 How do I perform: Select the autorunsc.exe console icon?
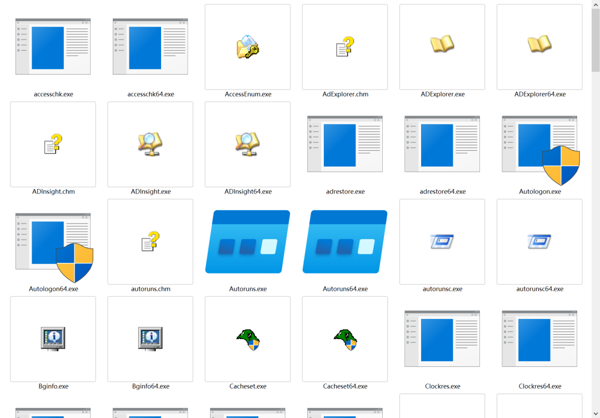pos(442,242)
